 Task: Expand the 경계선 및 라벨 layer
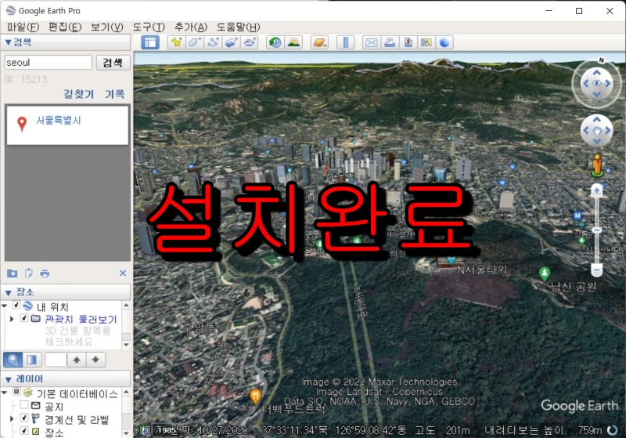pos(12,418)
